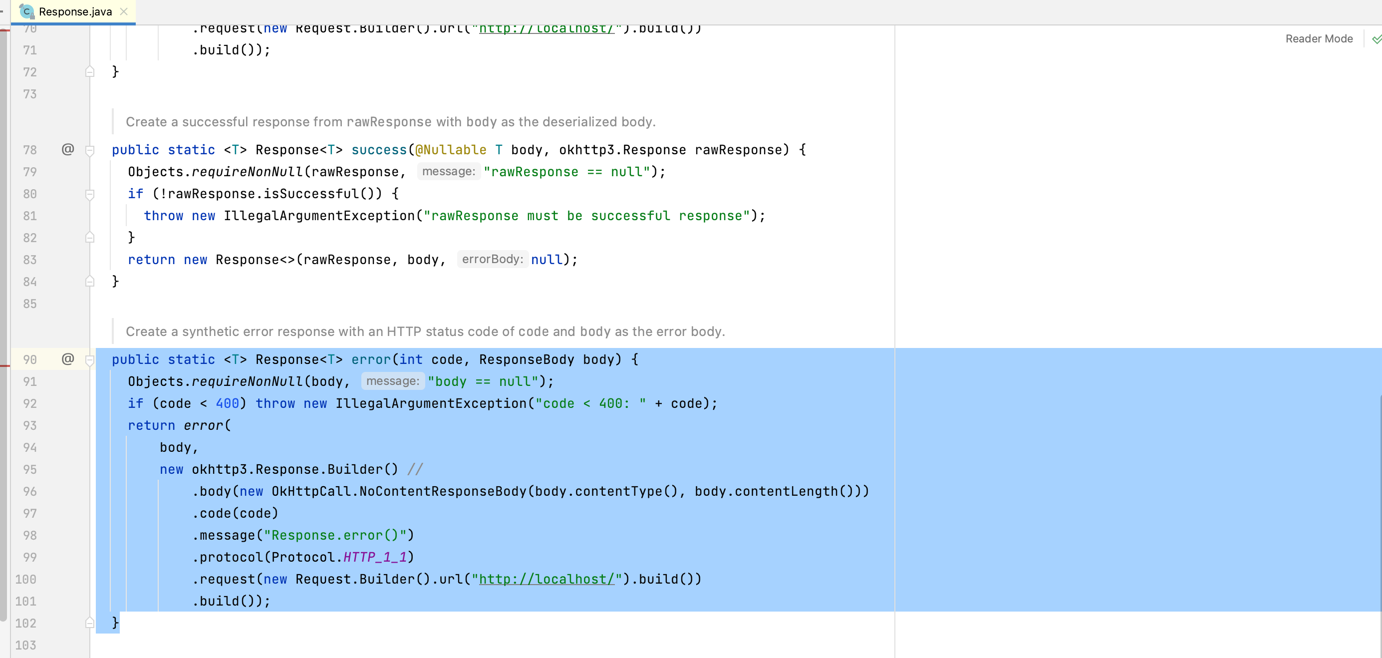Close the Response.java editor tab
Screen dimensions: 1382x658
pyautogui.click(x=124, y=11)
